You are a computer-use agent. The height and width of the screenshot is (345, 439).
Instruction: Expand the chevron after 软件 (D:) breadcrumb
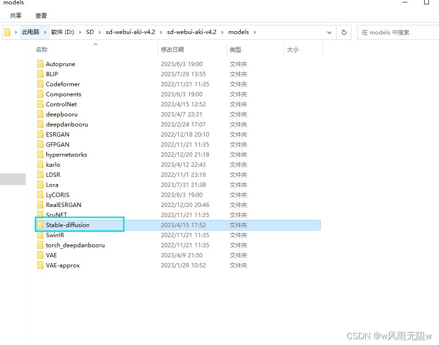80,32
